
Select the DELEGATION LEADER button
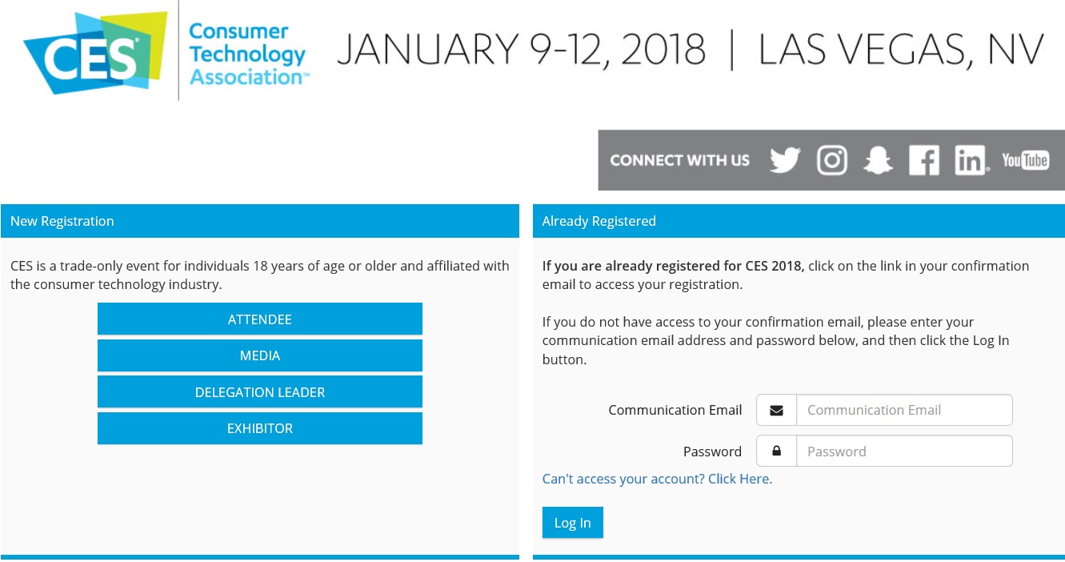click(x=260, y=391)
